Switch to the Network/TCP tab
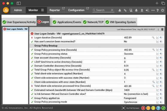Image resolution: width=167 pixels, height=111 pixels. coord(93,22)
